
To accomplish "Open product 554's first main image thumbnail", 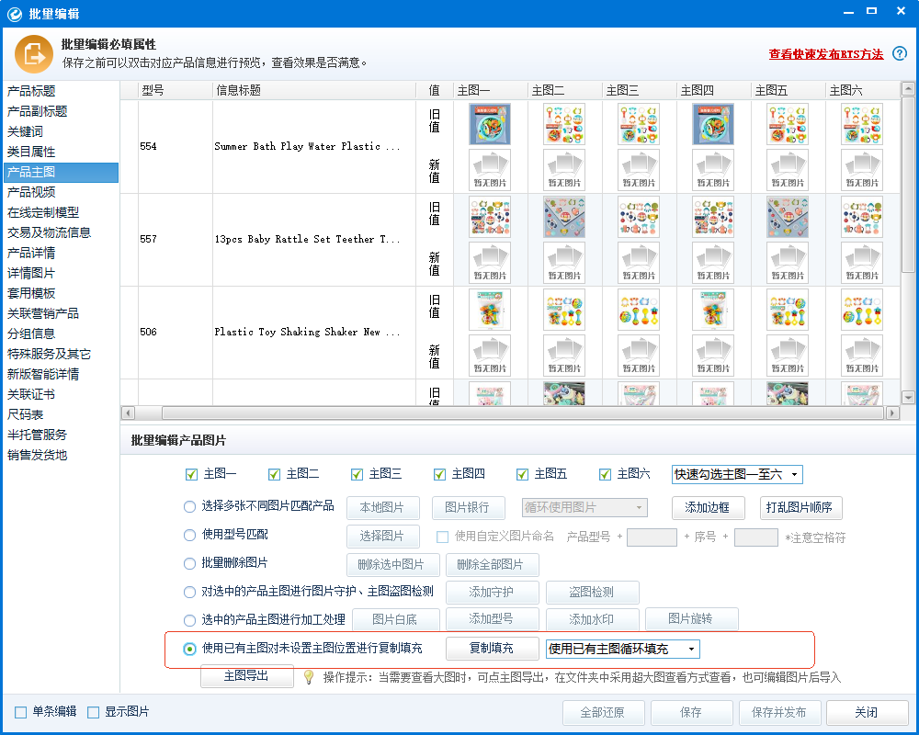I will pyautogui.click(x=490, y=123).
